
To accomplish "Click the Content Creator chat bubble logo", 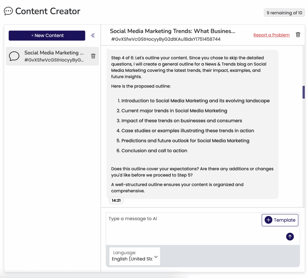I will pos(8,11).
